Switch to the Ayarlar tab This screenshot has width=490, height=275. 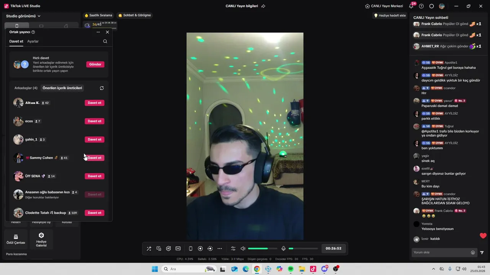(33, 41)
